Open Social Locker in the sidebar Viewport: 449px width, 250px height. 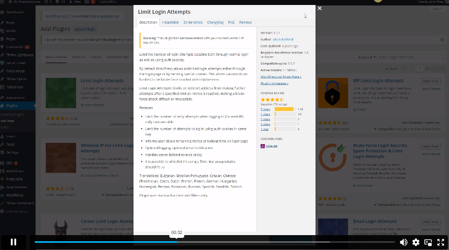tap(16, 63)
